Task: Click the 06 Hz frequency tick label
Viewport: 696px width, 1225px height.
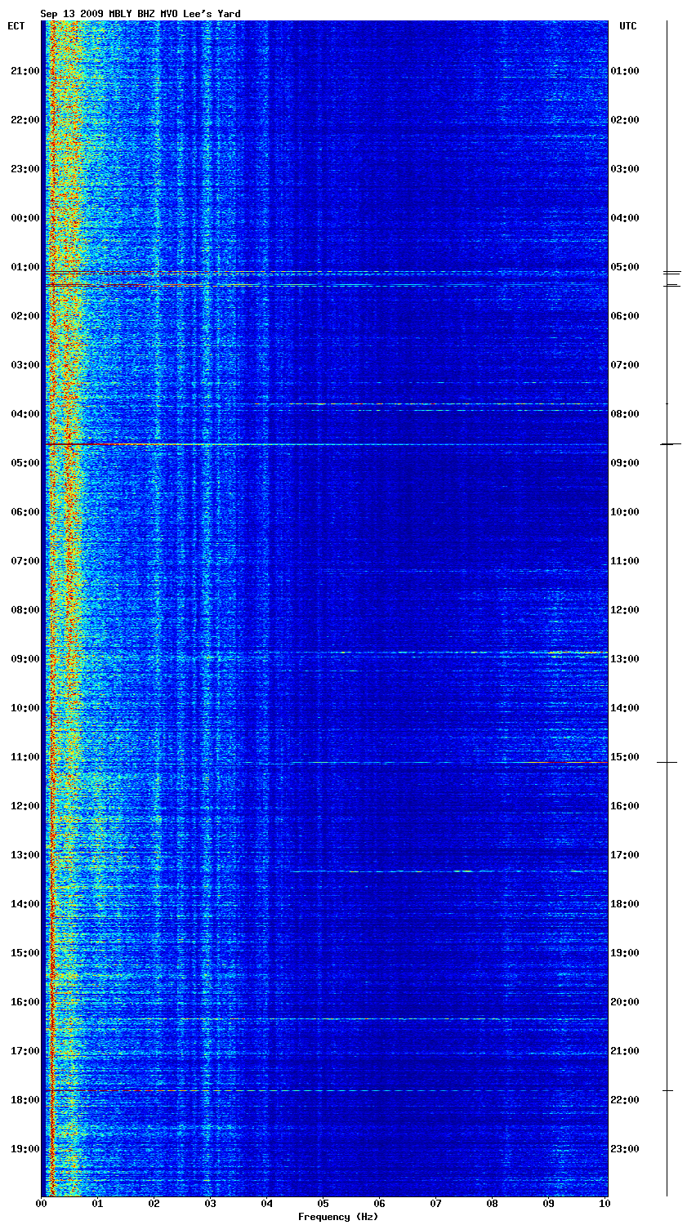Action: (x=380, y=1204)
